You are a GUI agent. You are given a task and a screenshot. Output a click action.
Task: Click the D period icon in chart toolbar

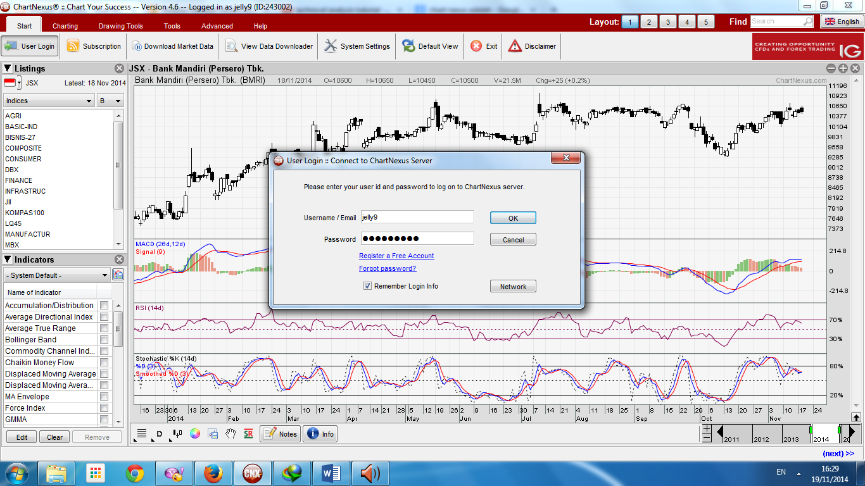coord(160,434)
